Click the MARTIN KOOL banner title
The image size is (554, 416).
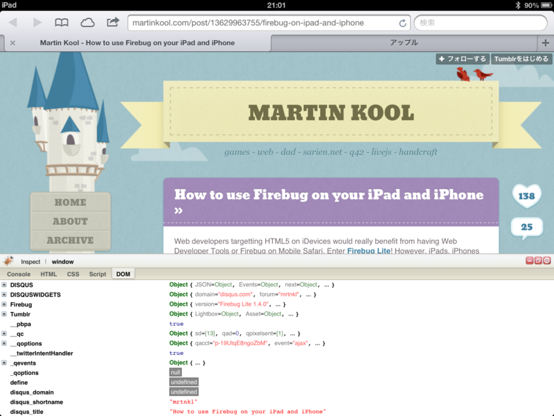click(331, 113)
